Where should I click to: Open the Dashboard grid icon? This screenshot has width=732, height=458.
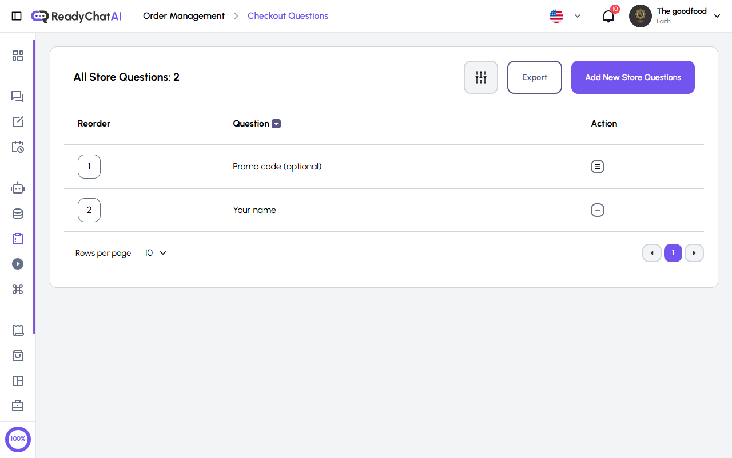17,56
